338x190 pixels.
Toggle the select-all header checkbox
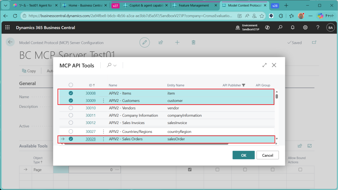coord(71,85)
